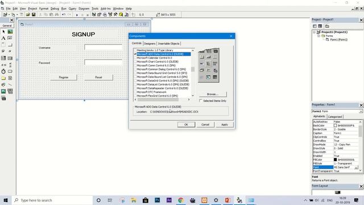Viewport: 364px width, 205px height.
Task: Switch to the Insertable Objects tab
Action: click(x=169, y=43)
